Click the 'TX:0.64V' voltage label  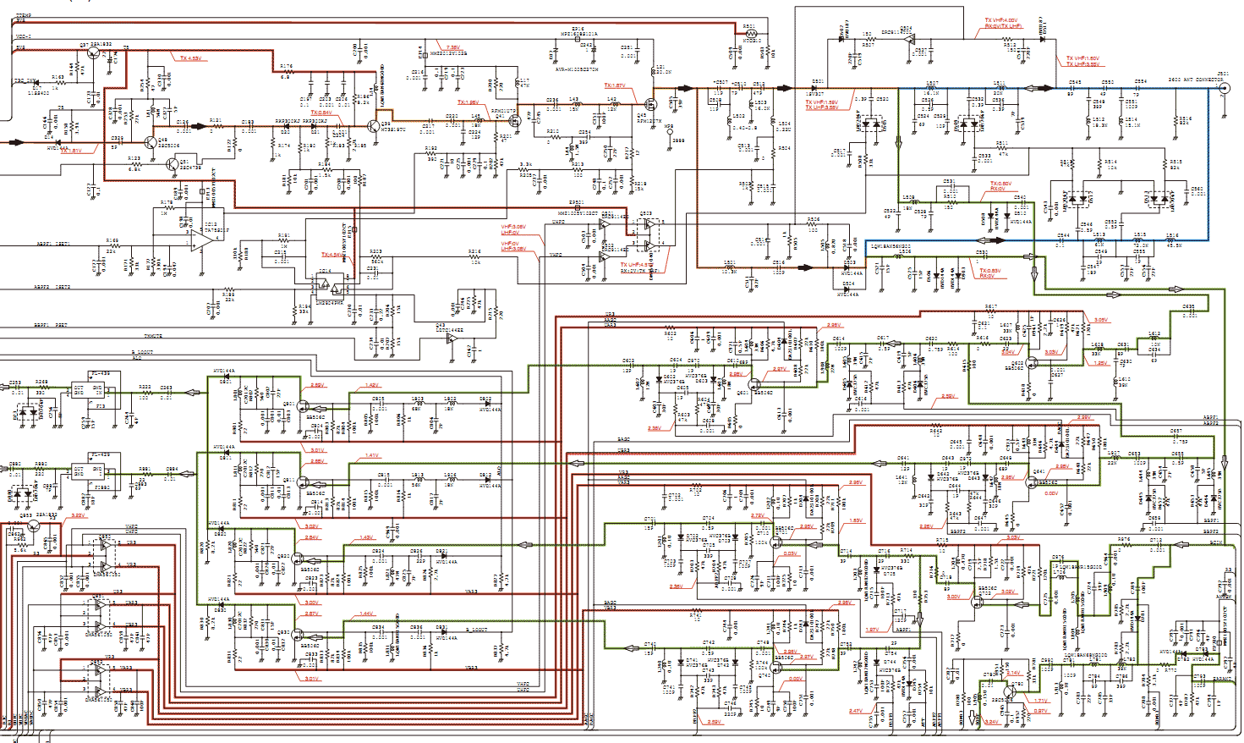[321, 113]
